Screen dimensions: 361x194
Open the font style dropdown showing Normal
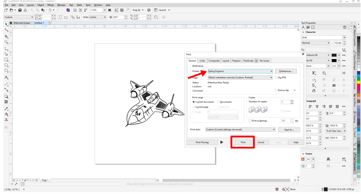(x=315, y=43)
